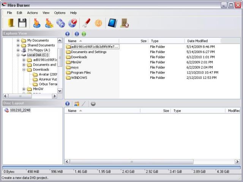This screenshot has width=243, height=182.
Task: Click the burn compilation flame icon
Action: 37,23
